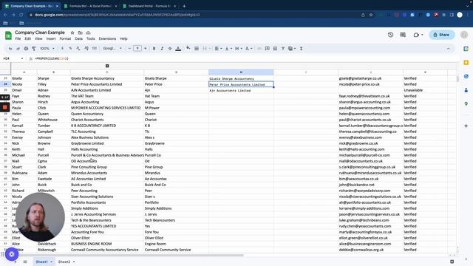Toggle italic formatting
Screen dimensions: 473x266
pyautogui.click(x=162, y=49)
